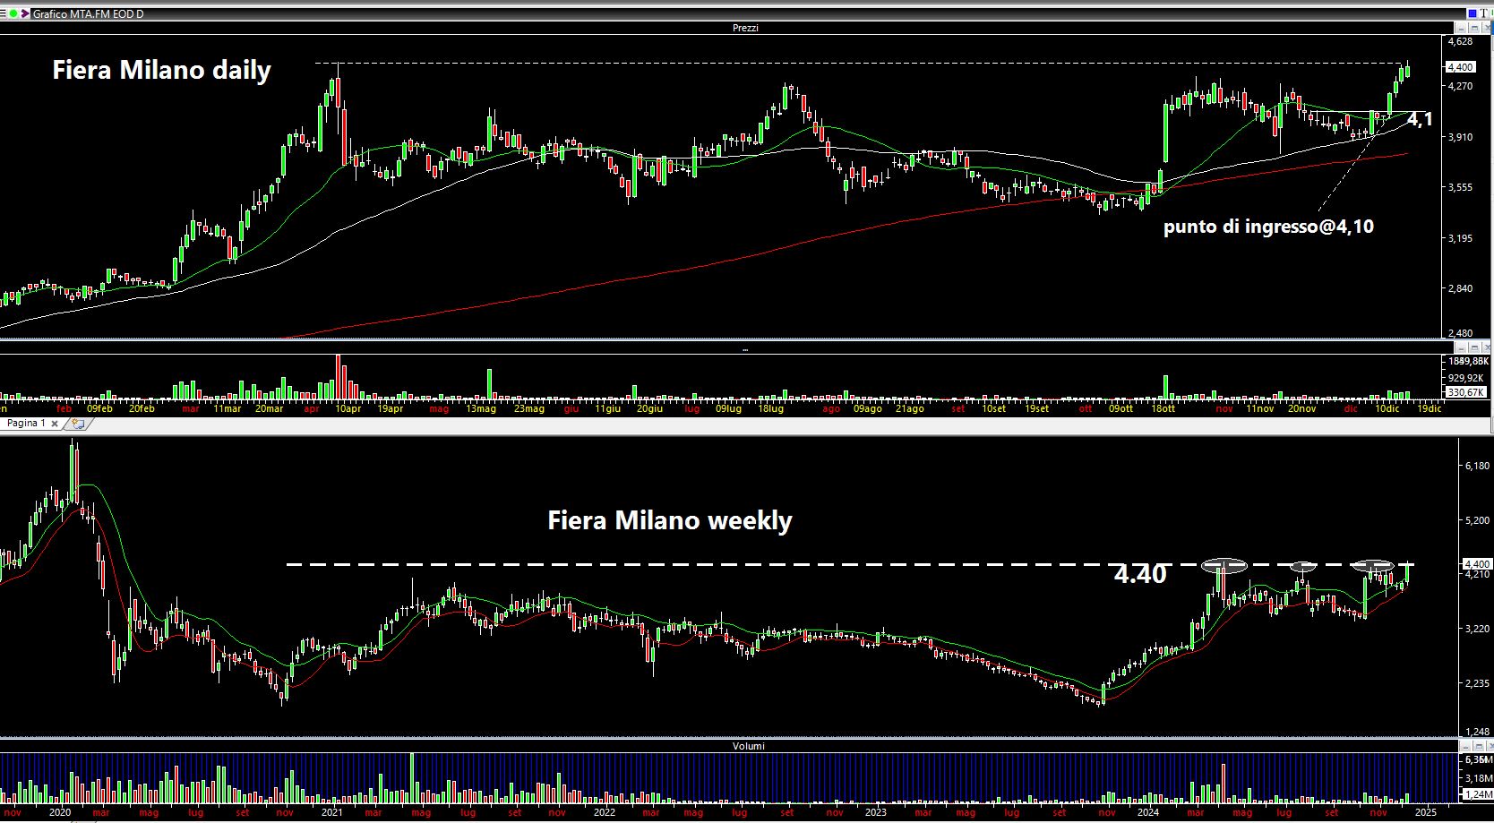The width and height of the screenshot is (1494, 823).
Task: Minimize the daily volume panel
Action: pos(1461,347)
